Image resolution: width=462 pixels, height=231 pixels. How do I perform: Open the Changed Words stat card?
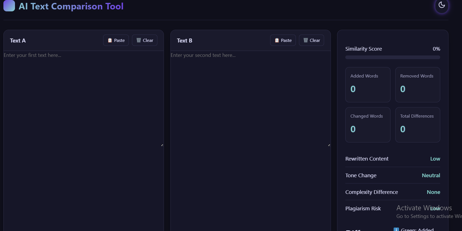point(368,125)
